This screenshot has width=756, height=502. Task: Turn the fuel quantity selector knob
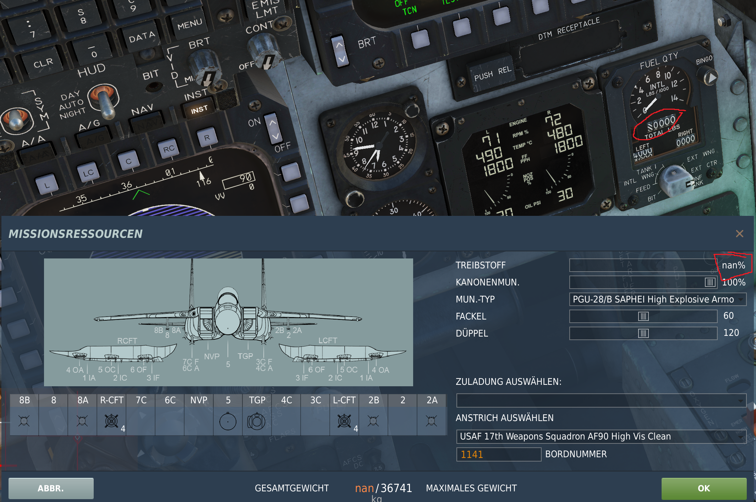pos(674,180)
